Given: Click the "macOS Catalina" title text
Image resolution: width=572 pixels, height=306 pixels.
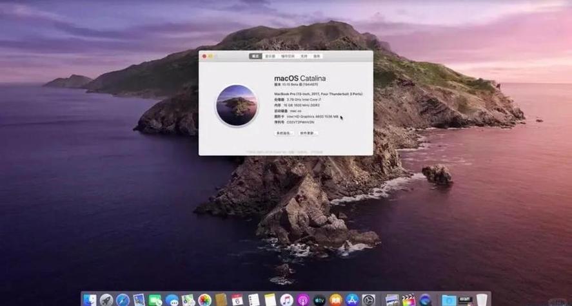Looking at the screenshot, I should point(300,79).
